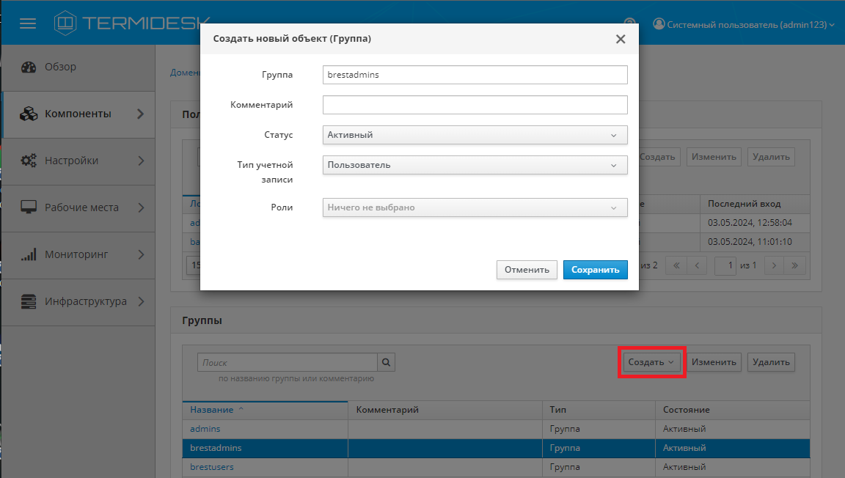845x478 pixels.
Task: Click the Termidesk logo icon
Action: (65, 23)
